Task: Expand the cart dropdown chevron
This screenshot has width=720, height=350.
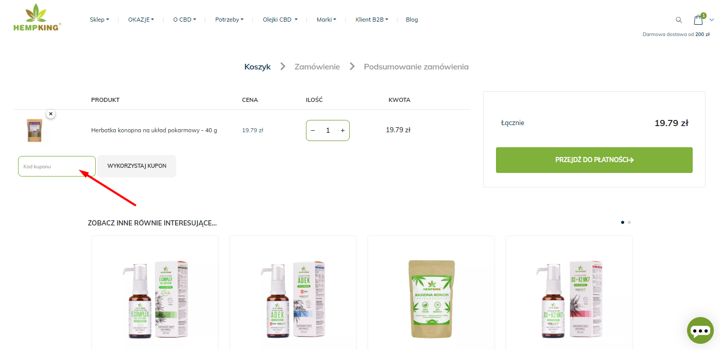Action: coord(712,20)
